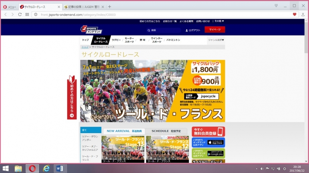The width and height of the screenshot is (309, 173).
Task: Open お問い合わせ link
Action: 203,21
